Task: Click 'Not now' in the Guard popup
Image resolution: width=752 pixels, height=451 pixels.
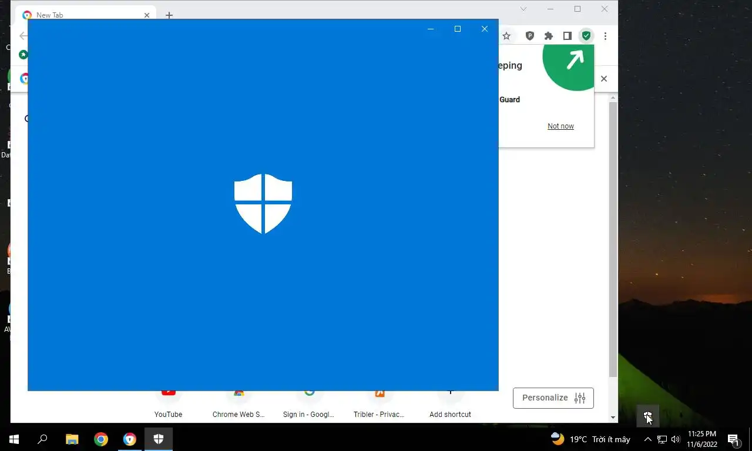Action: coord(560,126)
